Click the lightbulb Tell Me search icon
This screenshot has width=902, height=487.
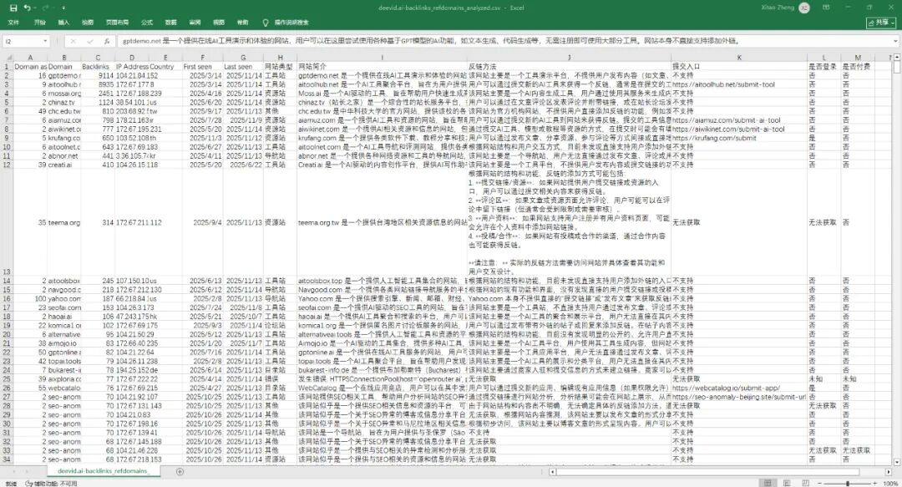266,23
